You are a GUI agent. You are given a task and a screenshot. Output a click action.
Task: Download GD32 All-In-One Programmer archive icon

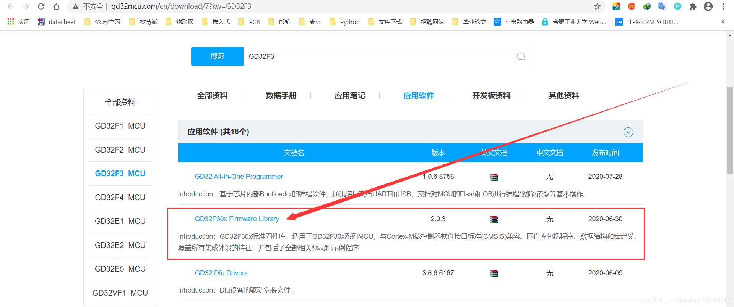click(x=494, y=177)
